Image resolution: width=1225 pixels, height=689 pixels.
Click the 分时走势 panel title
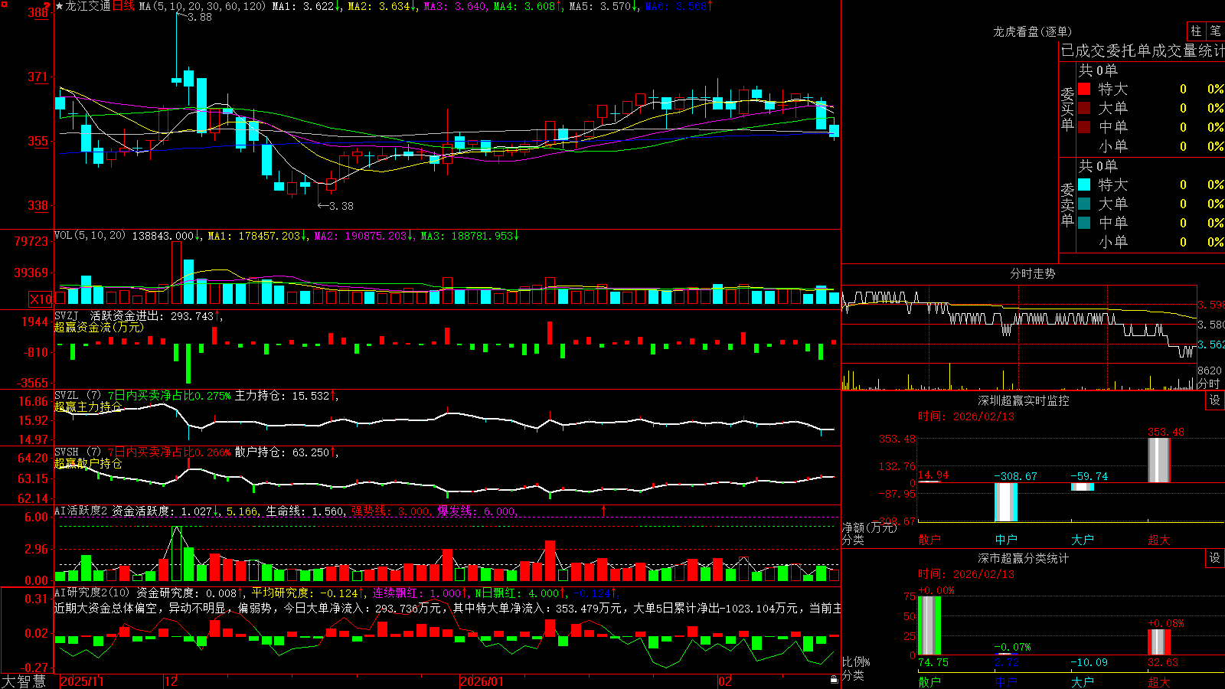coord(1032,273)
